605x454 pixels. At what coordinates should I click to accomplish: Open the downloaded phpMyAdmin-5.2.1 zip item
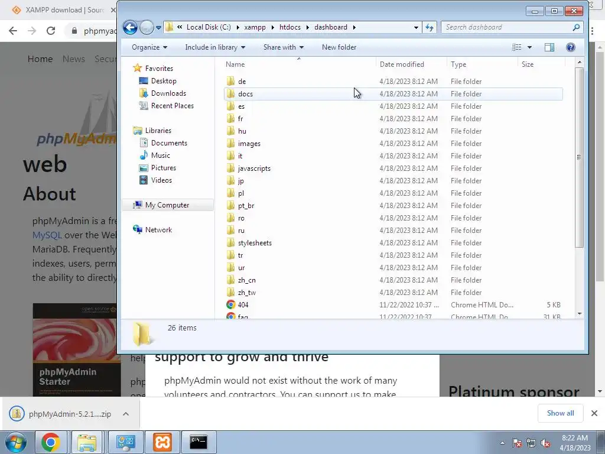click(x=61, y=414)
